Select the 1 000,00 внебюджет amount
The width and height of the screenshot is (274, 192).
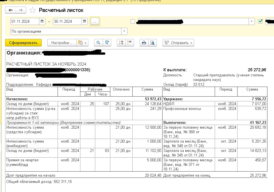pos(154,141)
